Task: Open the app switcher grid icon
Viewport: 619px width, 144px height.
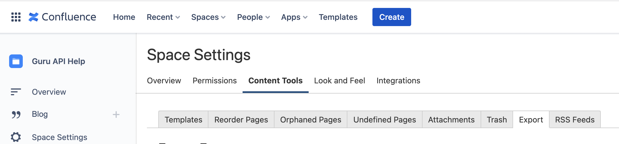Action: click(x=16, y=17)
